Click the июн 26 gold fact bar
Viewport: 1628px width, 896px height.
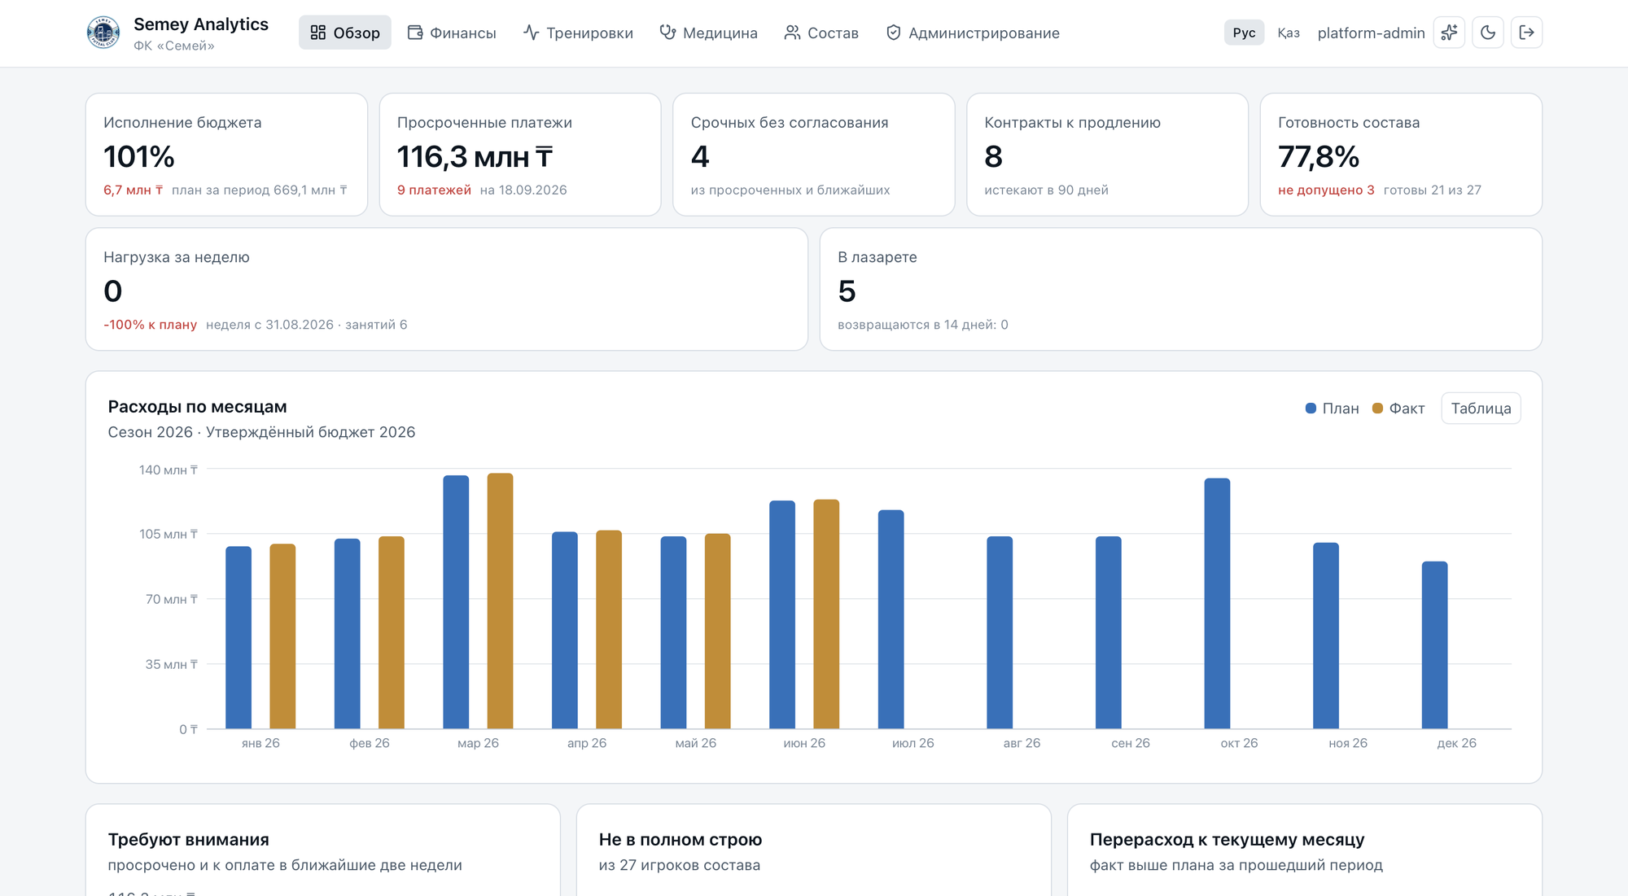pyautogui.click(x=826, y=614)
